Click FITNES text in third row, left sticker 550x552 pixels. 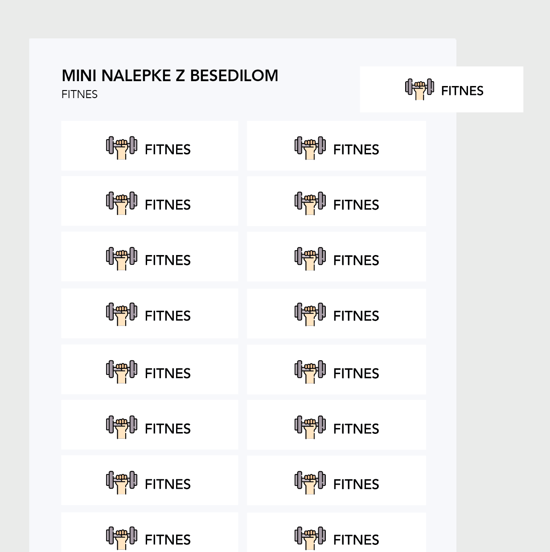pos(168,260)
